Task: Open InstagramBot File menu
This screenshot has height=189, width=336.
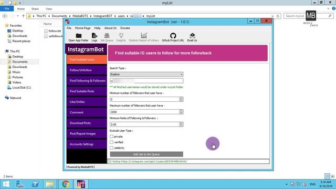Action: click(69, 28)
